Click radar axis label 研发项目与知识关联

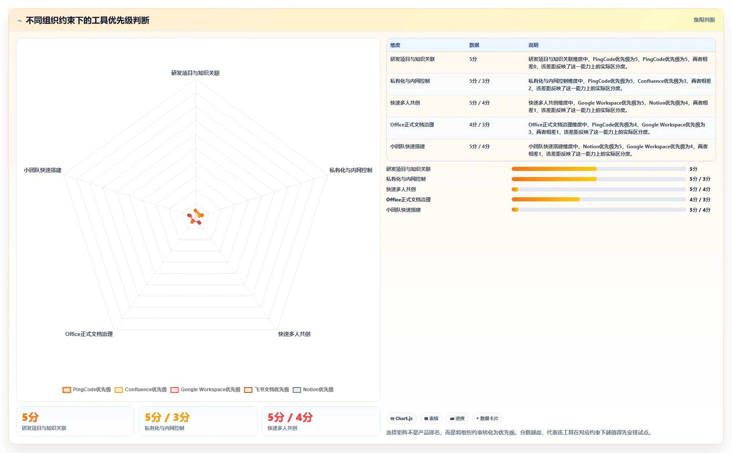pyautogui.click(x=195, y=73)
